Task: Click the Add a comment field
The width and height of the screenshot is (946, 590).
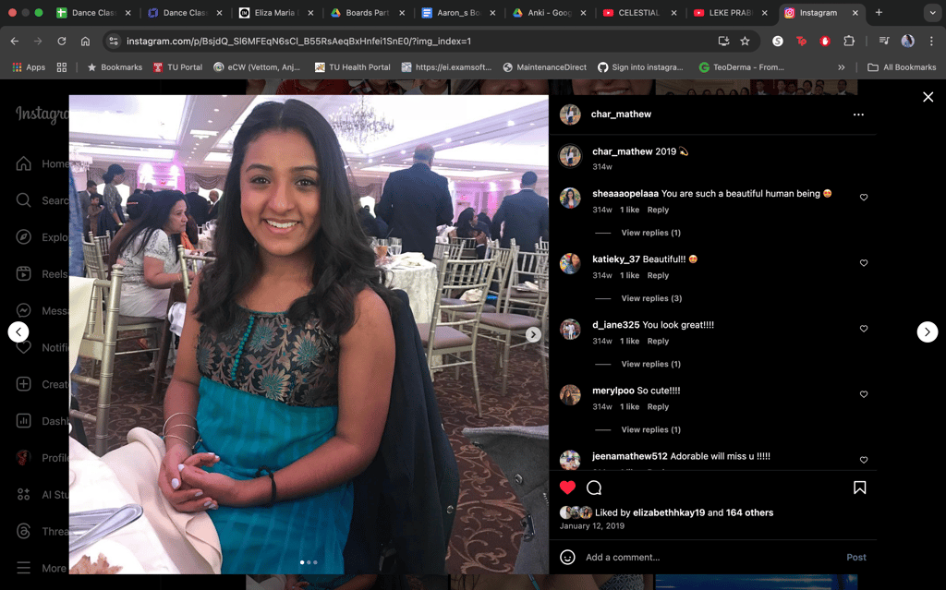Action: click(712, 558)
